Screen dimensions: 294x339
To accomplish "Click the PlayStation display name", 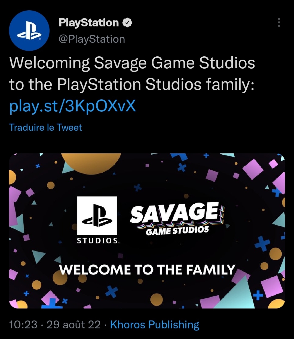I will pyautogui.click(x=89, y=23).
